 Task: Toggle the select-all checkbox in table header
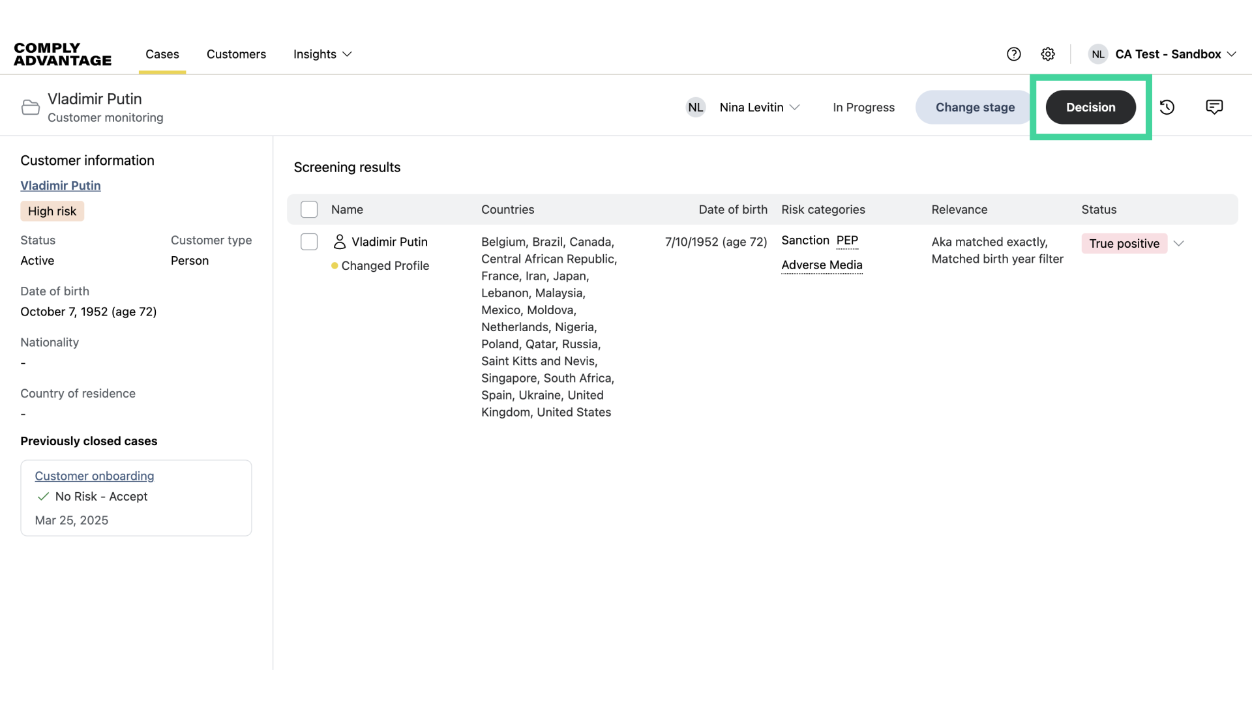tap(309, 209)
